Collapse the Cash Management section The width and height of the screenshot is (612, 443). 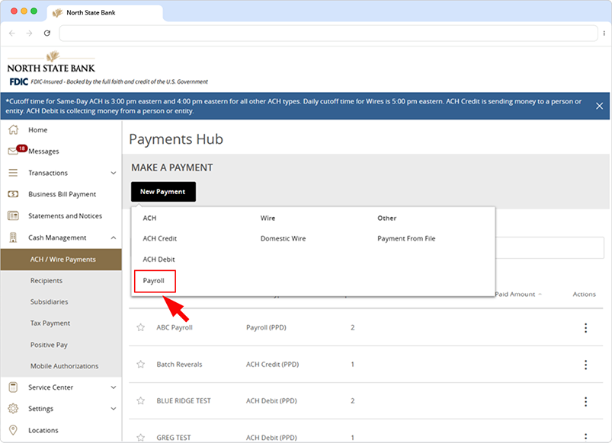click(x=113, y=237)
